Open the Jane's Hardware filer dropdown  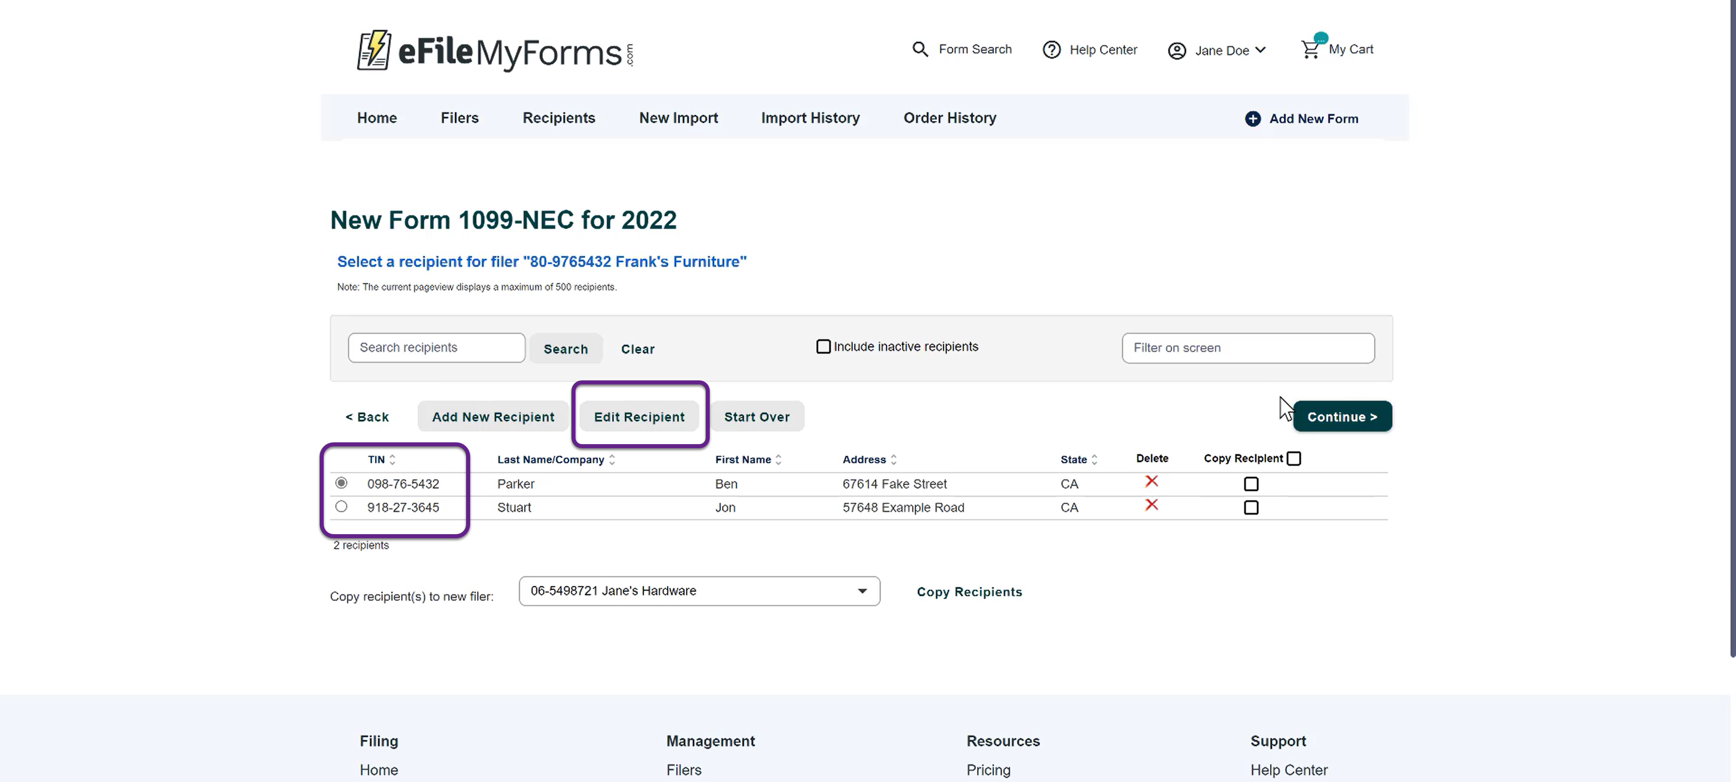(699, 591)
